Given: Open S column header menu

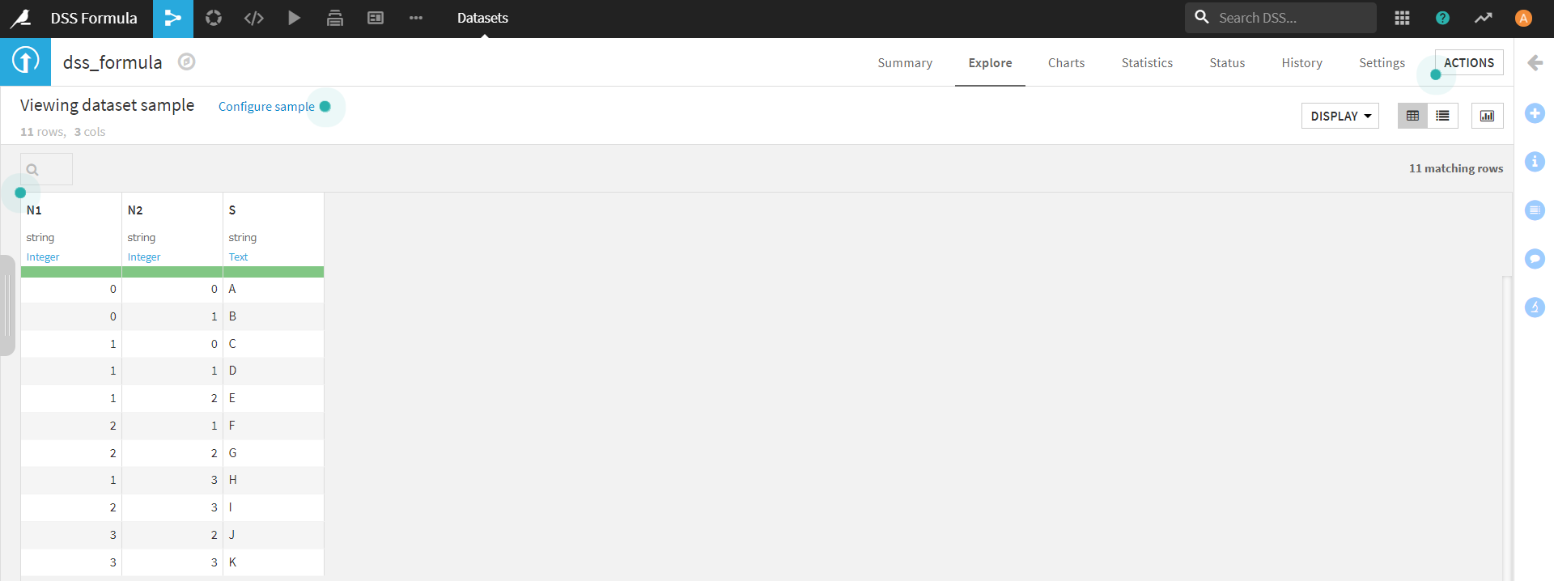Looking at the screenshot, I should 232,210.
